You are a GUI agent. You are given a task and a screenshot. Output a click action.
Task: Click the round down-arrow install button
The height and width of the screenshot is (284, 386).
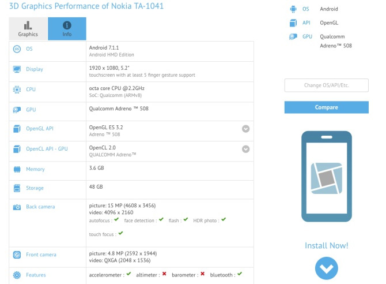[x=327, y=268]
